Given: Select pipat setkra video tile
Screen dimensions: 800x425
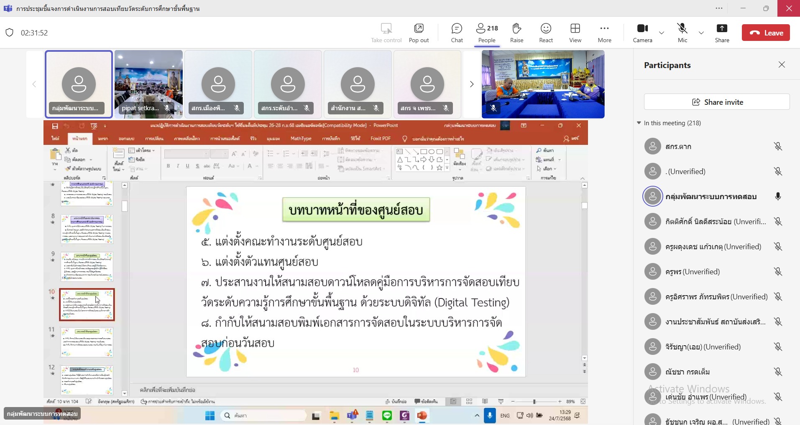Looking at the screenshot, I should click(x=148, y=84).
